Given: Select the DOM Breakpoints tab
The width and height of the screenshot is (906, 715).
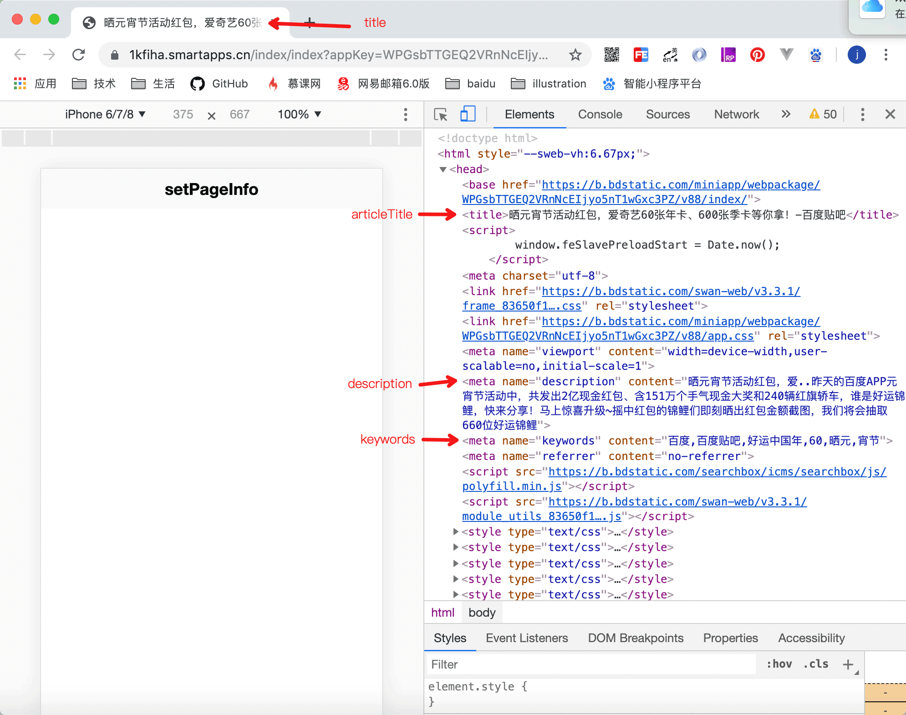Looking at the screenshot, I should pyautogui.click(x=636, y=638).
